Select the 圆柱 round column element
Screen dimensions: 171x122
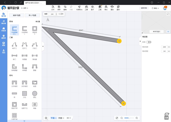pyautogui.click(x=34, y=94)
